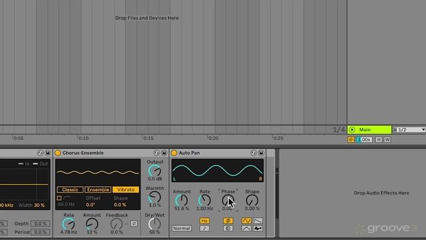The width and height of the screenshot is (426, 240).
Task: Click the 0:20 timeline marker
Action: 213,138
